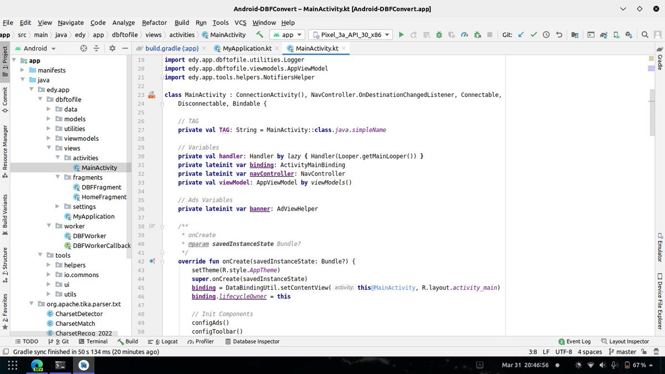Viewport: 665px width, 374px height.
Task: Toggle the 1: Project tool window
Action: point(5,62)
